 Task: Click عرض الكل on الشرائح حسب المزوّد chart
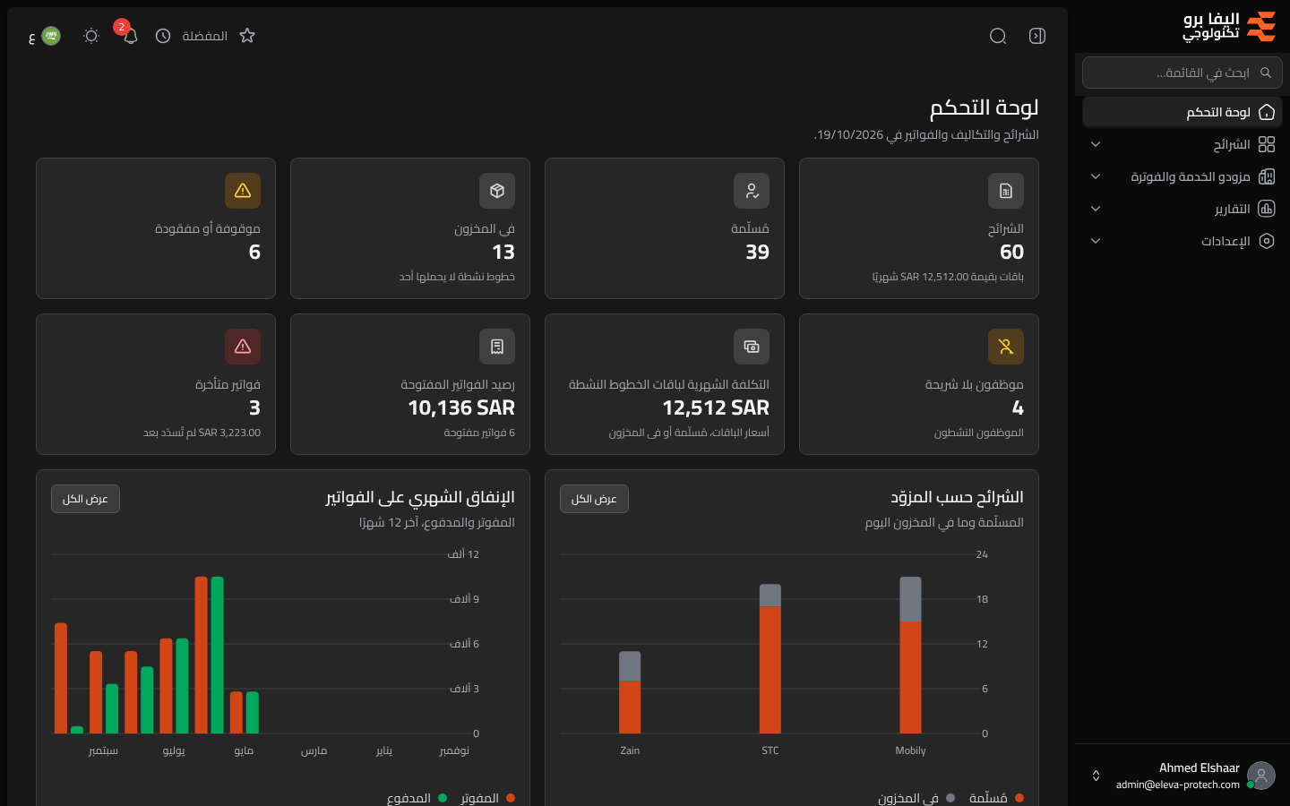pyautogui.click(x=594, y=499)
